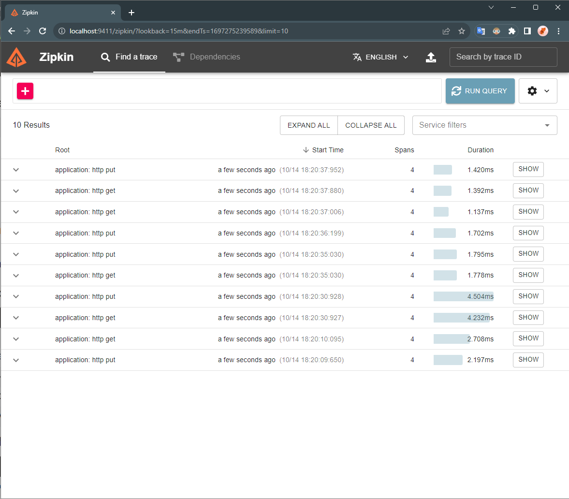
Task: Click the browser address bar URL
Action: (x=178, y=31)
